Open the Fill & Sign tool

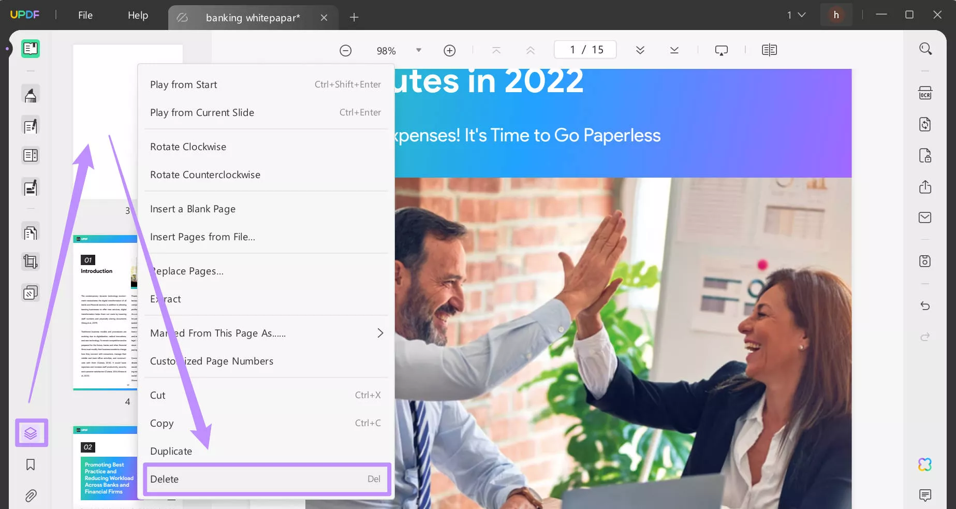(x=31, y=187)
